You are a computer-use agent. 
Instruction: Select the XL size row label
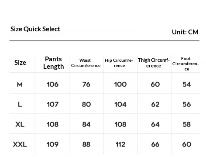click(20, 124)
